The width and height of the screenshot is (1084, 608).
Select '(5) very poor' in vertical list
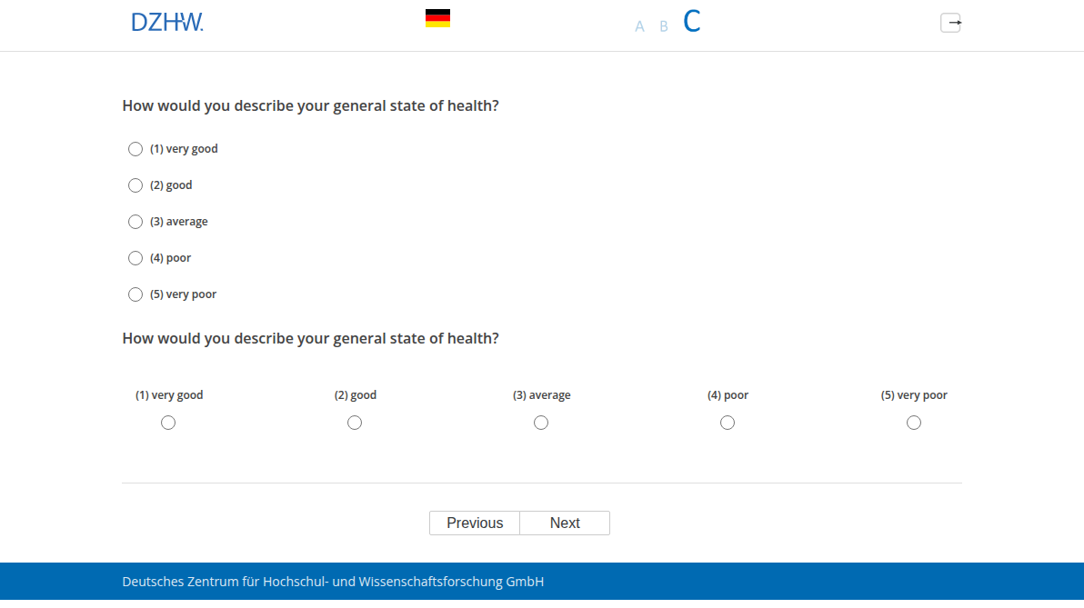pos(135,295)
